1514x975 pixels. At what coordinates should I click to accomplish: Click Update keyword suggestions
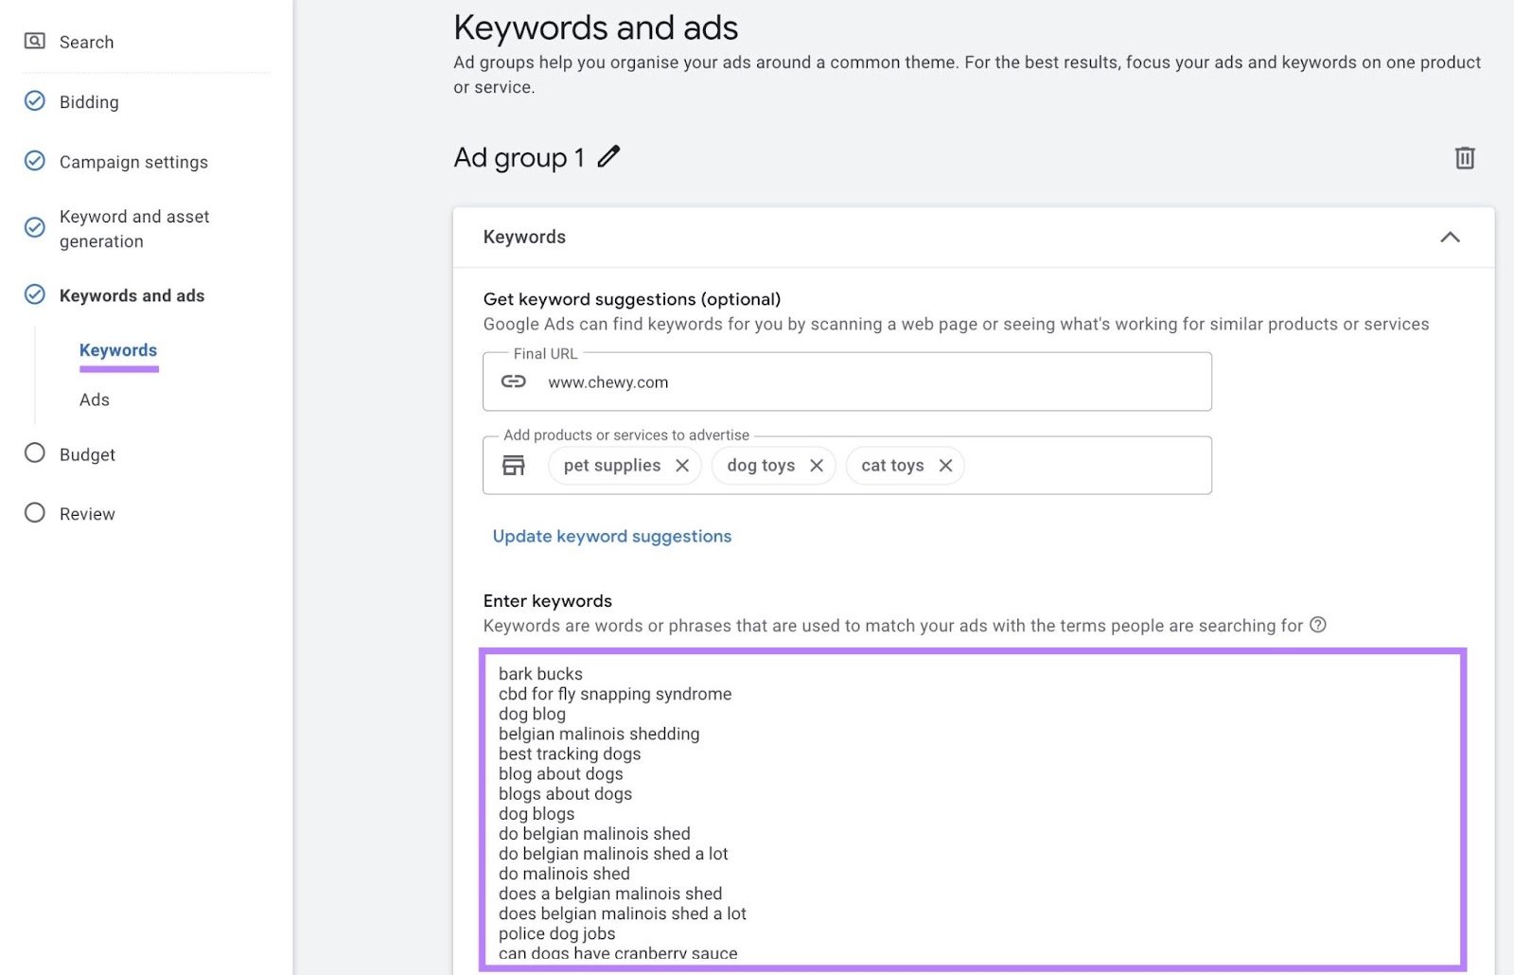coord(610,536)
